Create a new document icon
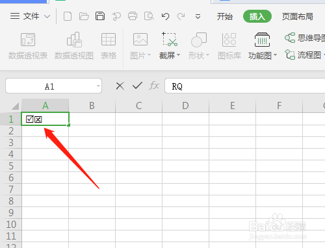The image size is (325, 248). pyautogui.click(x=68, y=16)
